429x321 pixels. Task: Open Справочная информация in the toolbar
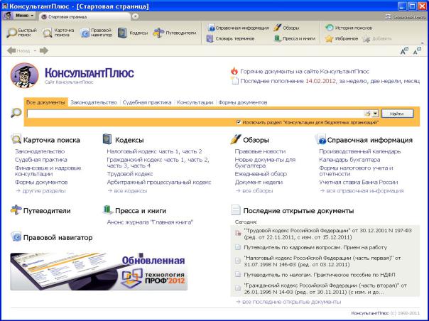[x=238, y=28]
